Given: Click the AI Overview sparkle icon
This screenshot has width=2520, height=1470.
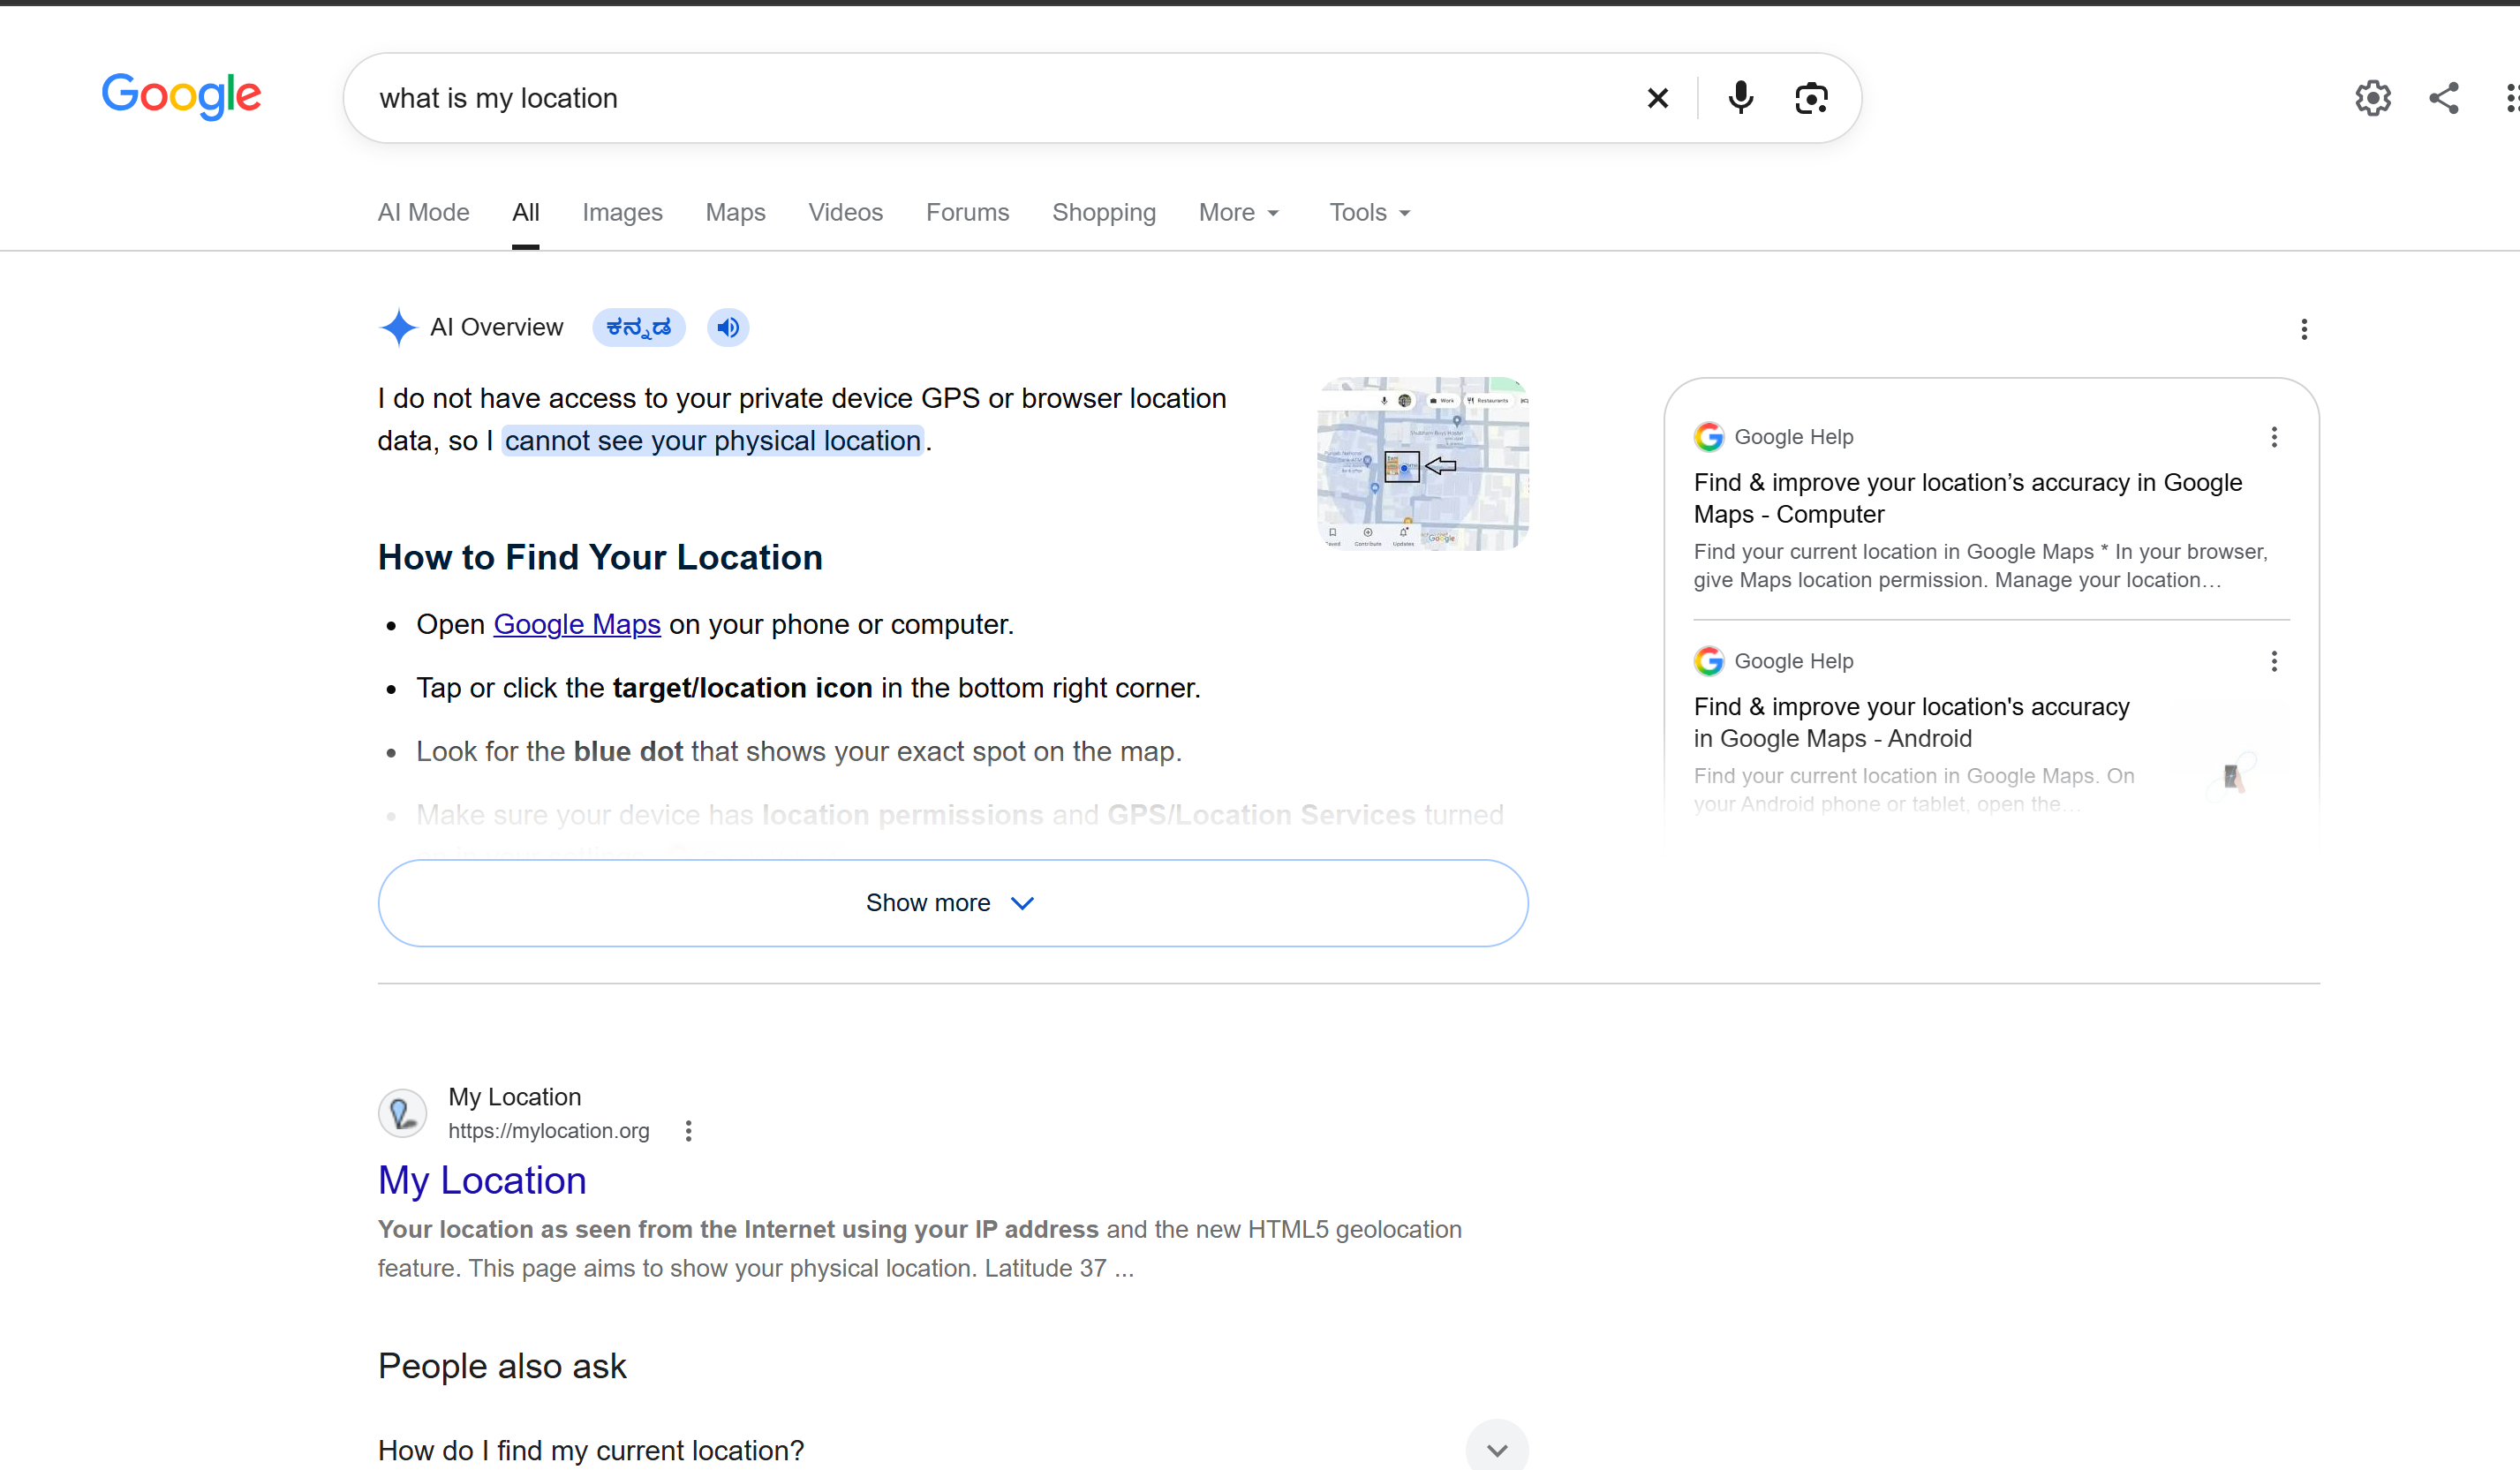Looking at the screenshot, I should [398, 327].
